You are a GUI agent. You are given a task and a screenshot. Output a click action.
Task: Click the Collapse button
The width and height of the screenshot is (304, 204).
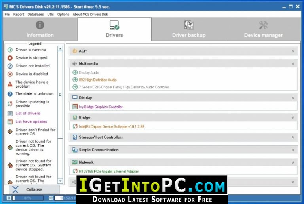click(x=34, y=189)
